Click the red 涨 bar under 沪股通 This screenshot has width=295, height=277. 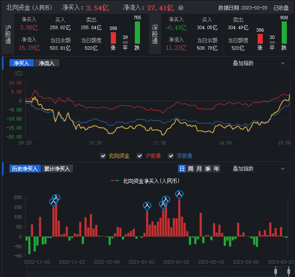(113, 38)
